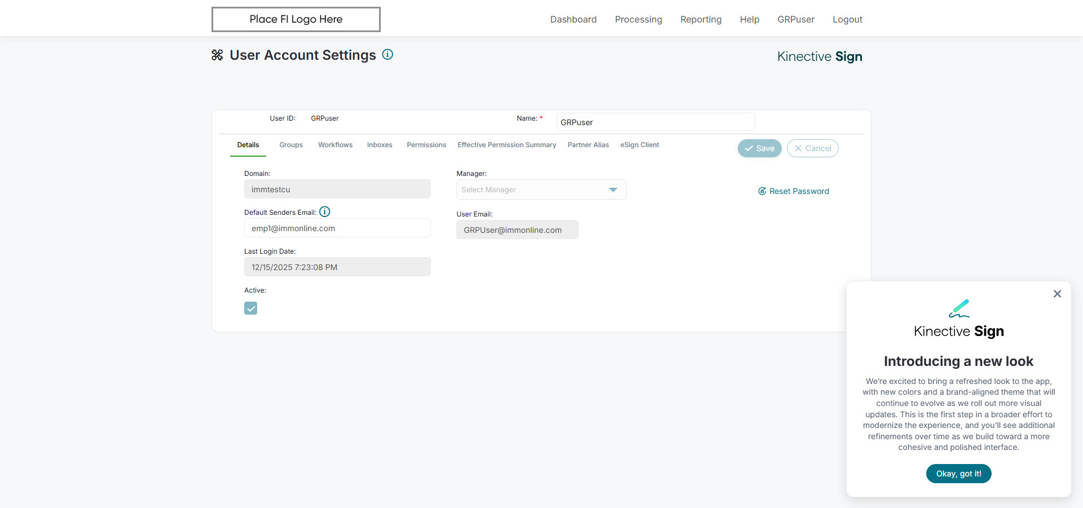The height and width of the screenshot is (508, 1083).
Task: Open Effective Permission Summary tab
Action: (x=507, y=145)
